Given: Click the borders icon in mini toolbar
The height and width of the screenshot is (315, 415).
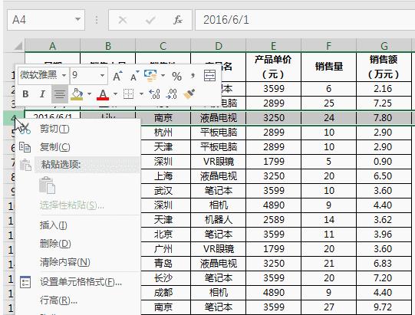Looking at the screenshot, I should pos(129,94).
